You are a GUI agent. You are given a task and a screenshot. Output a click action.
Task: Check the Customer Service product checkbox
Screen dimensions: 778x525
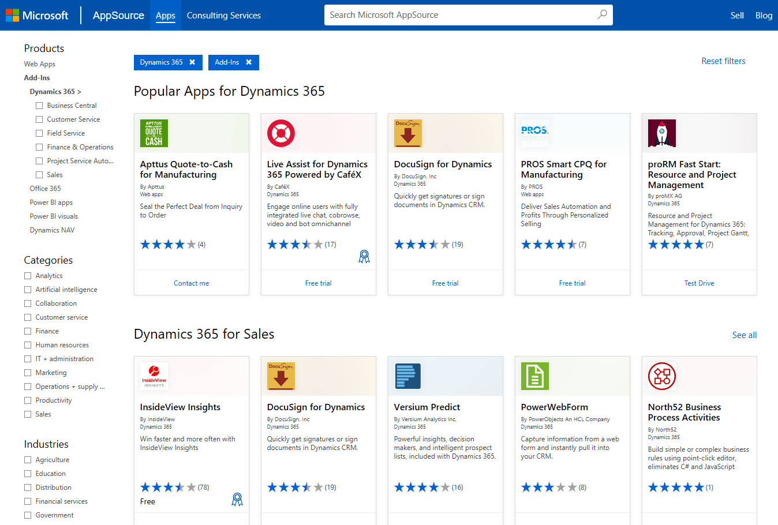[x=39, y=119]
